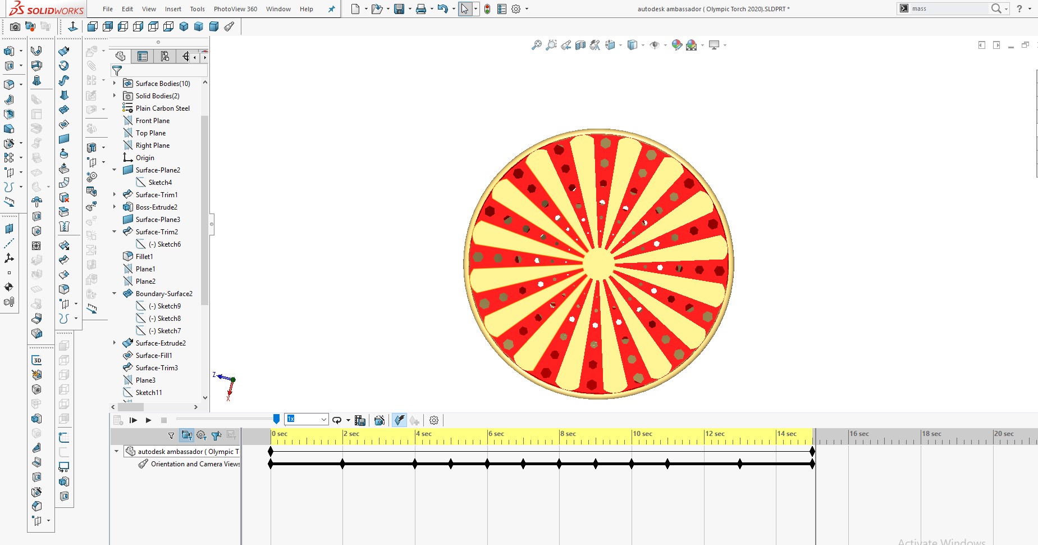Open the Tools menu
1038x545 pixels.
coord(197,9)
